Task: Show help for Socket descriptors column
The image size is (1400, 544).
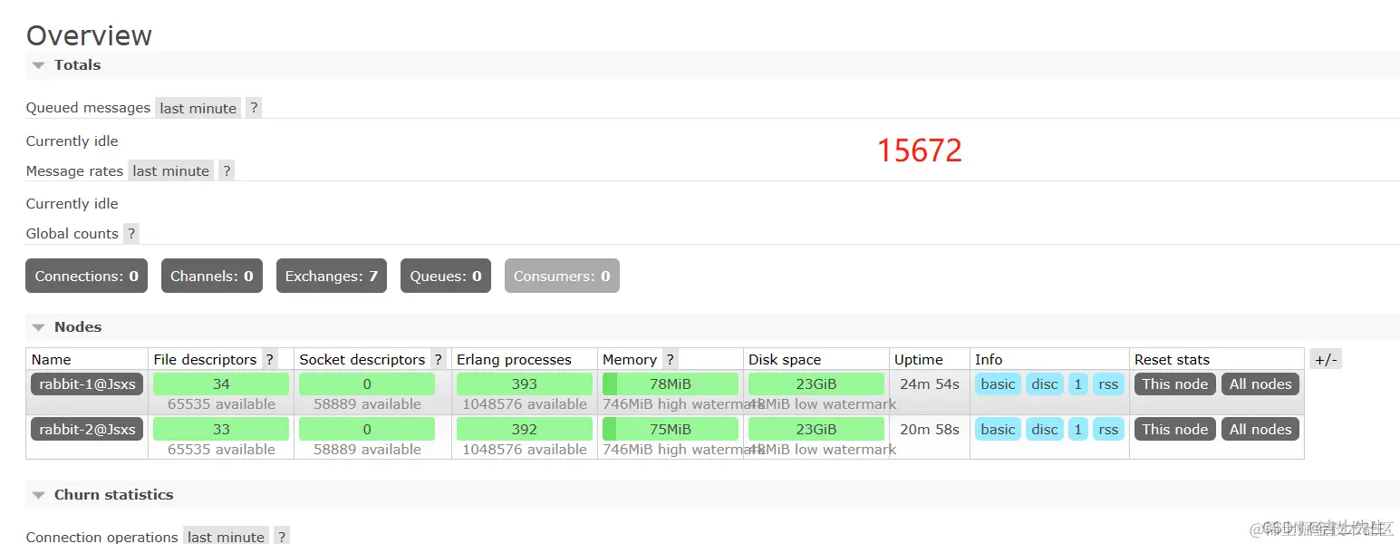Action: point(439,359)
